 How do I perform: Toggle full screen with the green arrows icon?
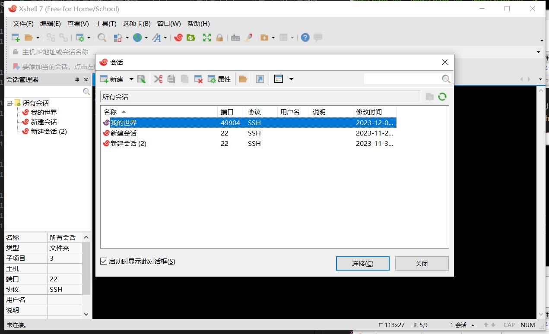[x=207, y=38]
